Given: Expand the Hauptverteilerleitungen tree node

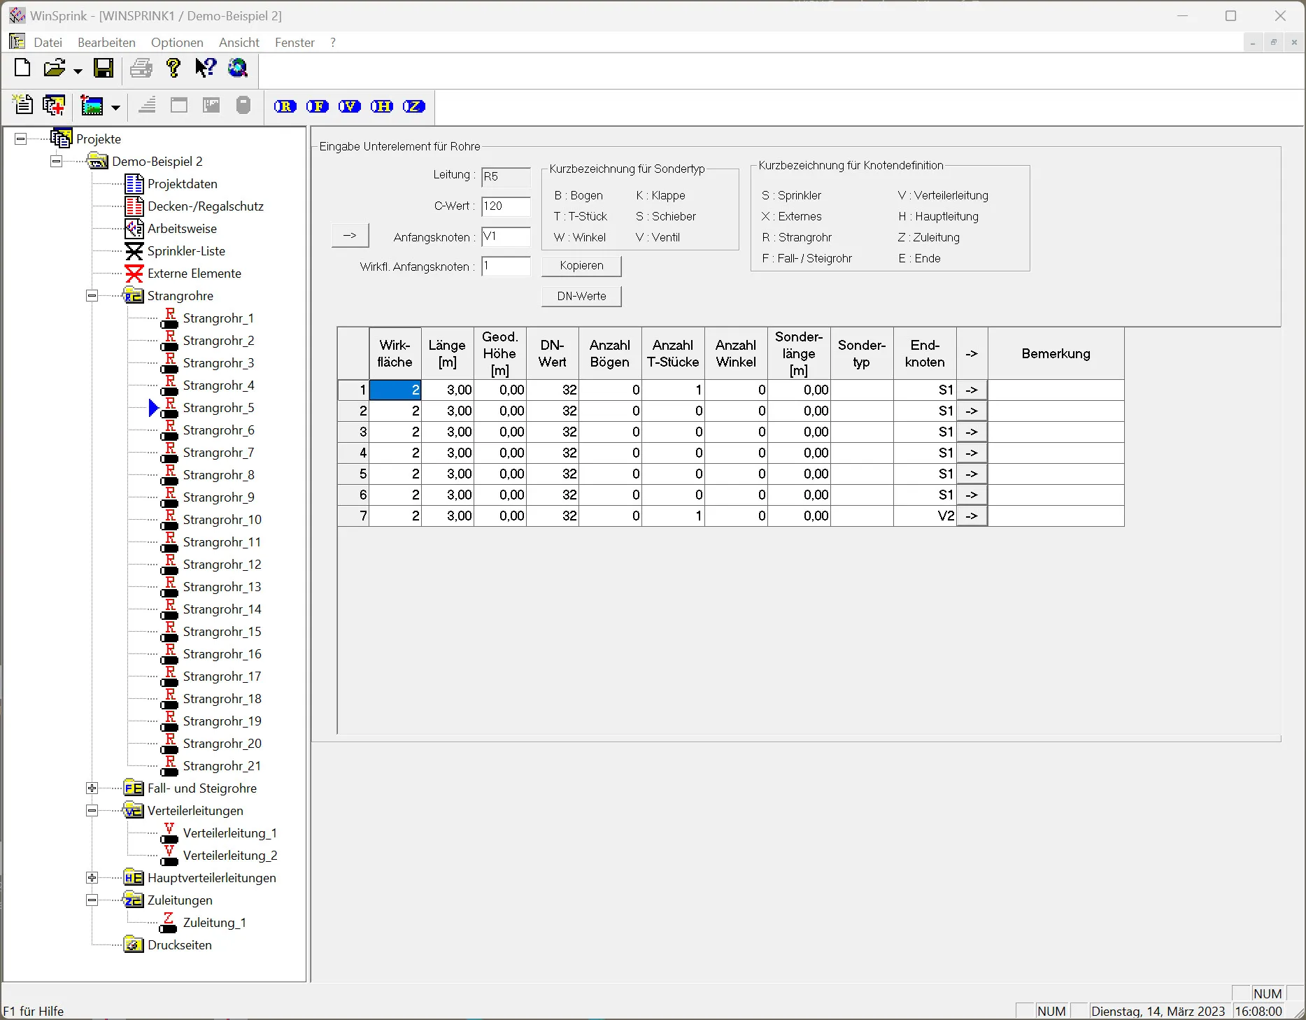Looking at the screenshot, I should click(92, 878).
